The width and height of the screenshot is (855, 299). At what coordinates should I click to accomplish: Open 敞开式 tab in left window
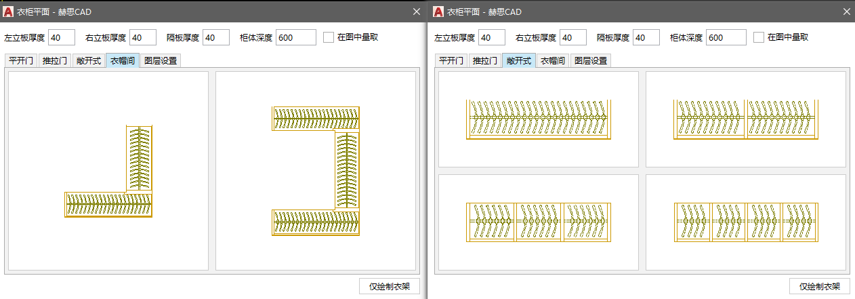(89, 61)
